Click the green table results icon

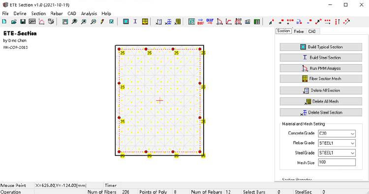[x=257, y=22]
